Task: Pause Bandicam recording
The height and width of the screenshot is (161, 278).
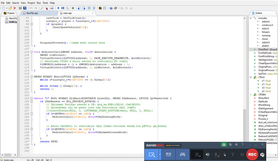Action: (242, 155)
